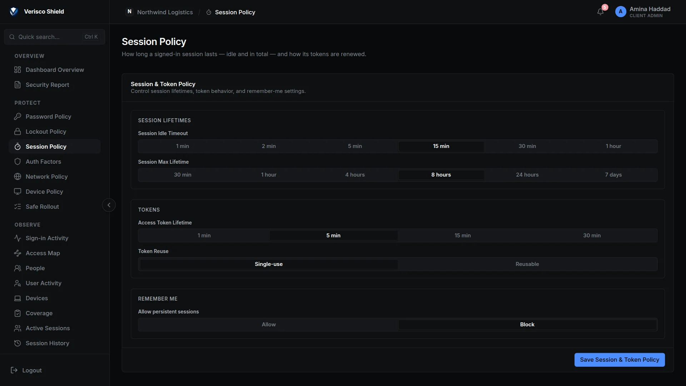The width and height of the screenshot is (686, 386).
Task: Click the Logout arrow icon
Action: pos(14,370)
